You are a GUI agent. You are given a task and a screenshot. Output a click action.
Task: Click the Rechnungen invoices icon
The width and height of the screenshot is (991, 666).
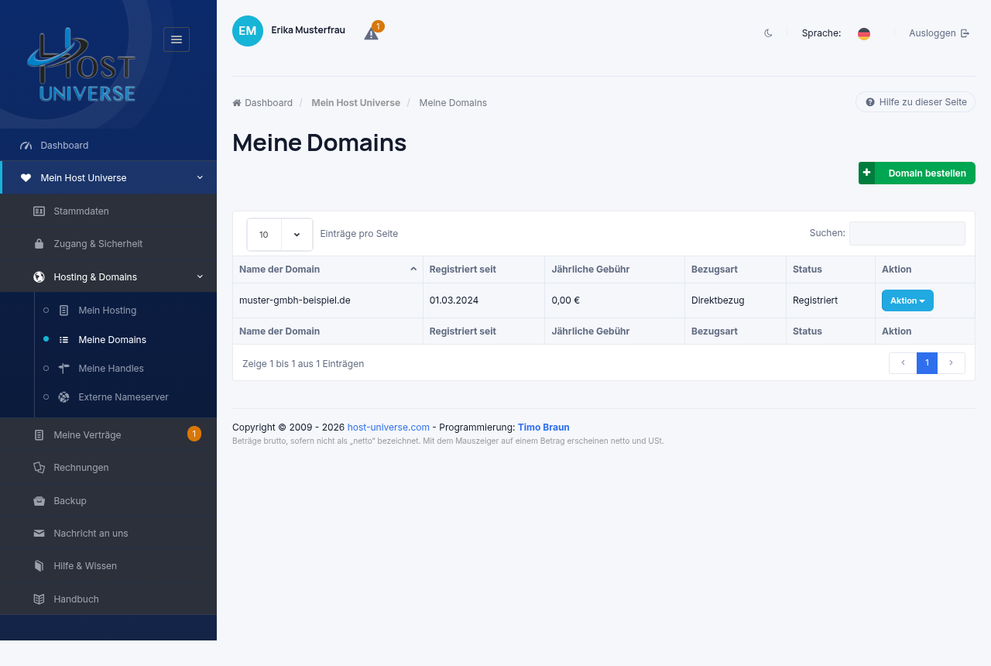[x=39, y=468]
